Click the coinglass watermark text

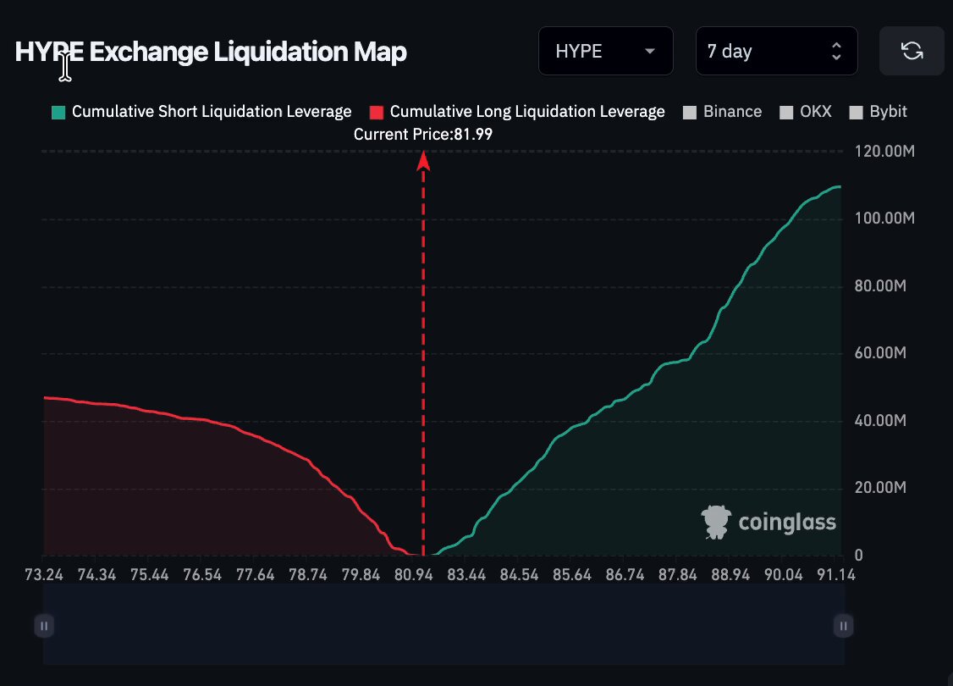click(787, 523)
